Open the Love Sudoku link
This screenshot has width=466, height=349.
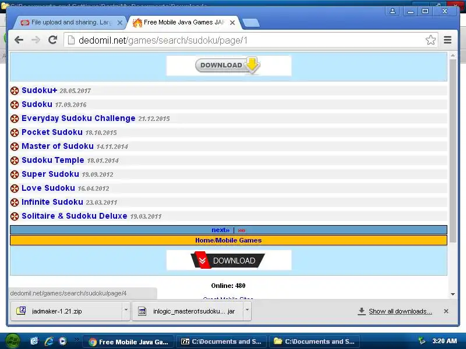(x=48, y=188)
